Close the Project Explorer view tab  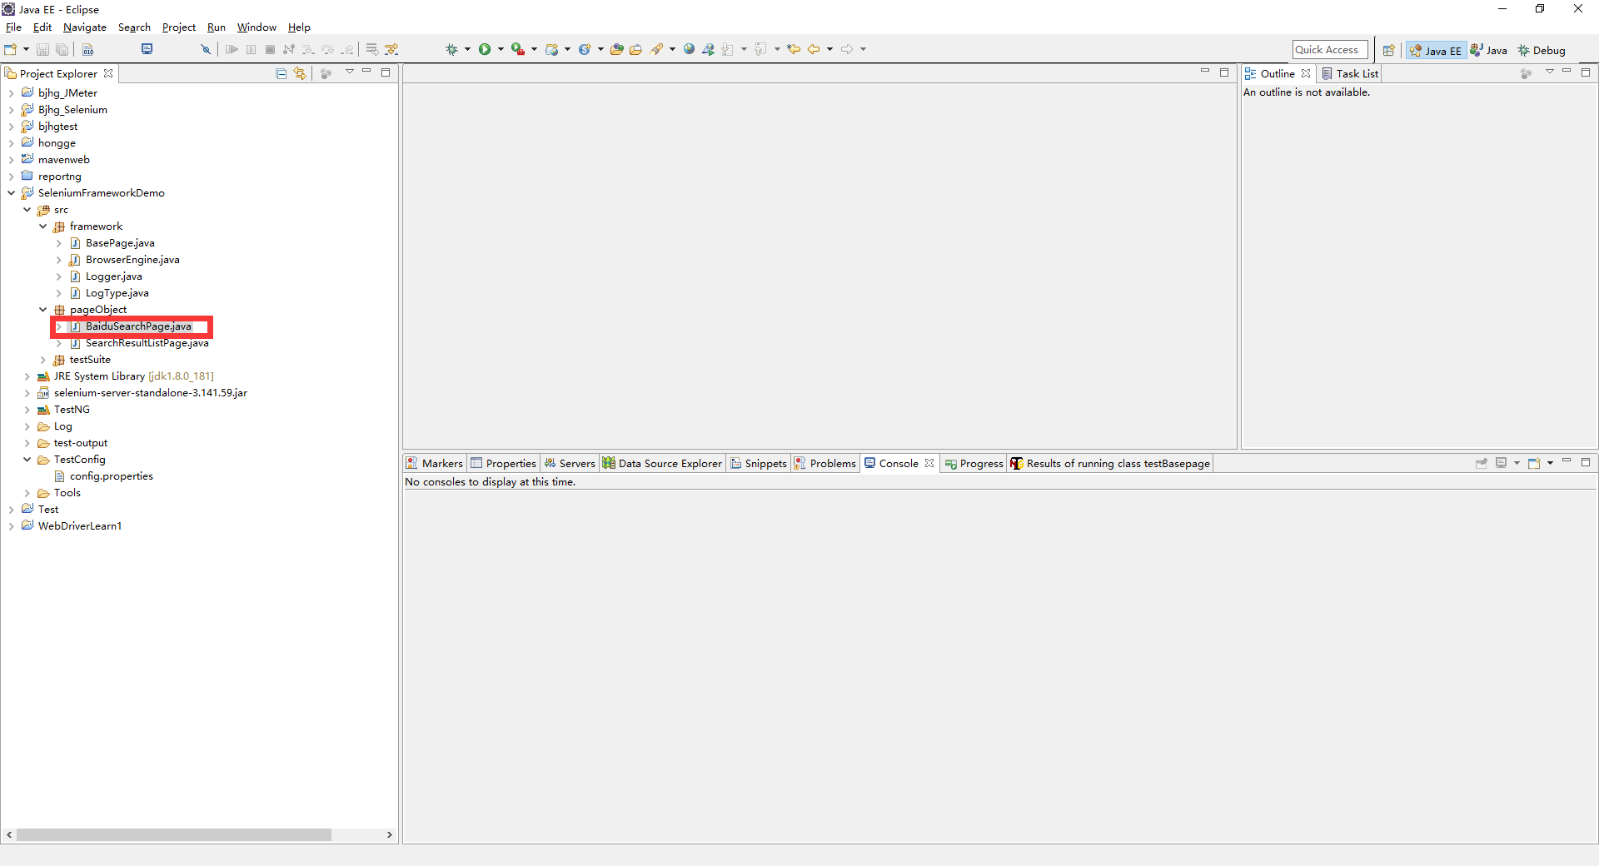(x=108, y=73)
